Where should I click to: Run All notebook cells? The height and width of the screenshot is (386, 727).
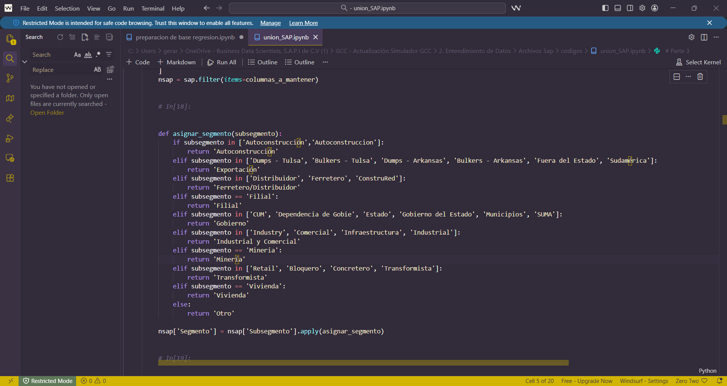(x=222, y=62)
